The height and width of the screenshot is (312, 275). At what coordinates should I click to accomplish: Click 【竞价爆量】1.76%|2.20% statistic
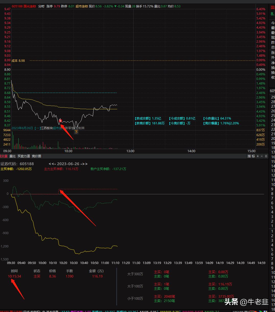(x=221, y=123)
